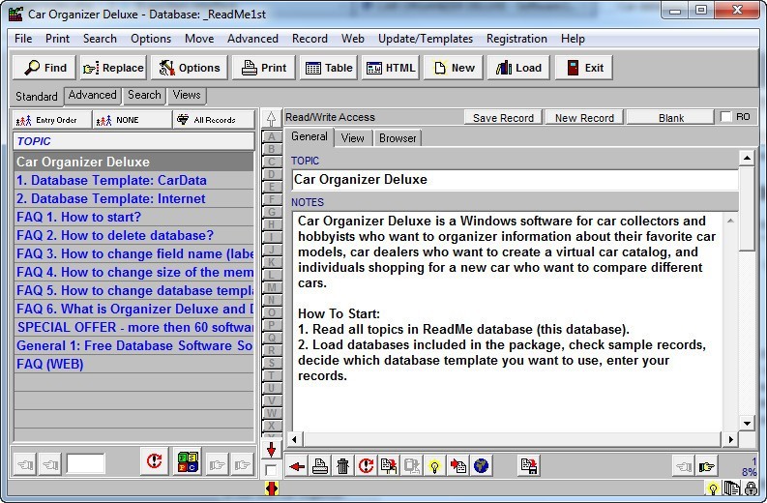
Task: Click the horizontal scrollbar right arrow under notes
Action: click(730, 439)
